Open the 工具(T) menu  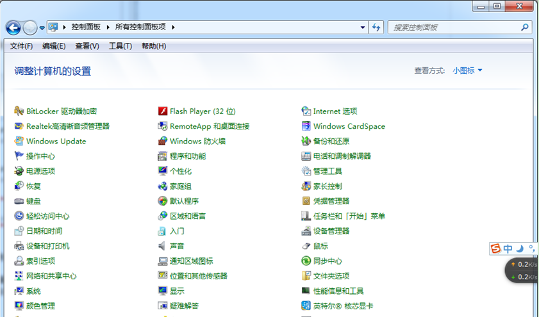pos(120,46)
